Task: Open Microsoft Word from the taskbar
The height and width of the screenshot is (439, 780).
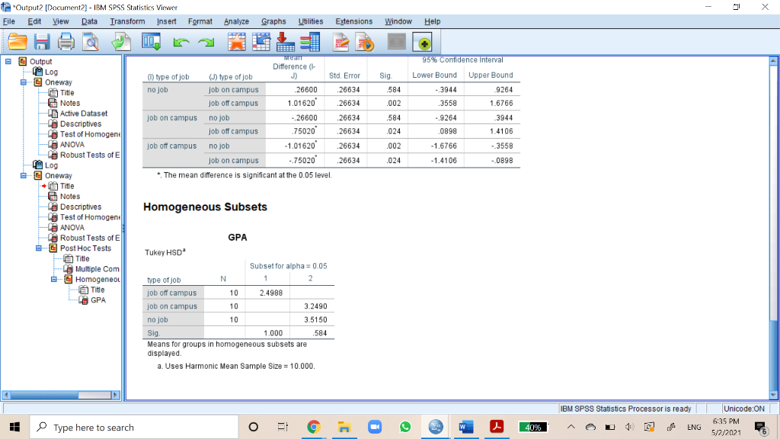Action: (x=465, y=427)
